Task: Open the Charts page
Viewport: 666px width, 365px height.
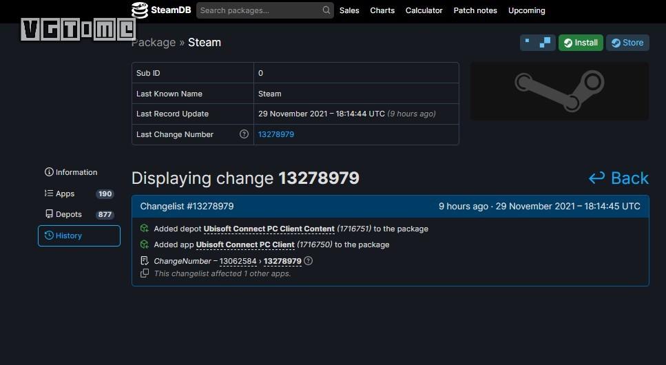Action: point(382,10)
